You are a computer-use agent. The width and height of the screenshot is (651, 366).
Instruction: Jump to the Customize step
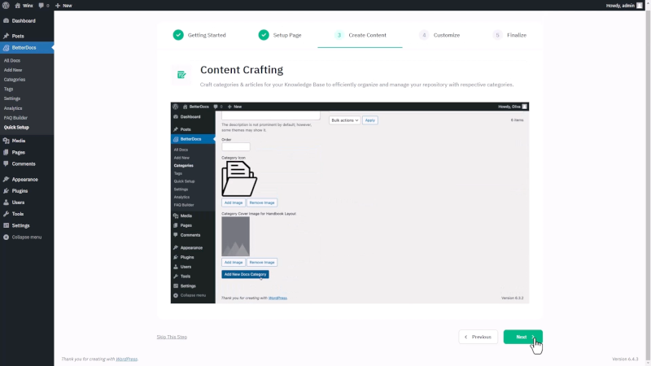coord(439,35)
